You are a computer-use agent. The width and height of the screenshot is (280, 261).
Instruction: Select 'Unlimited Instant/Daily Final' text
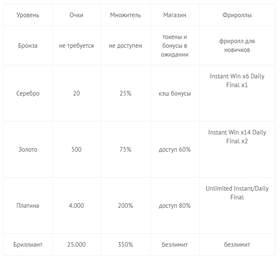[237, 193]
